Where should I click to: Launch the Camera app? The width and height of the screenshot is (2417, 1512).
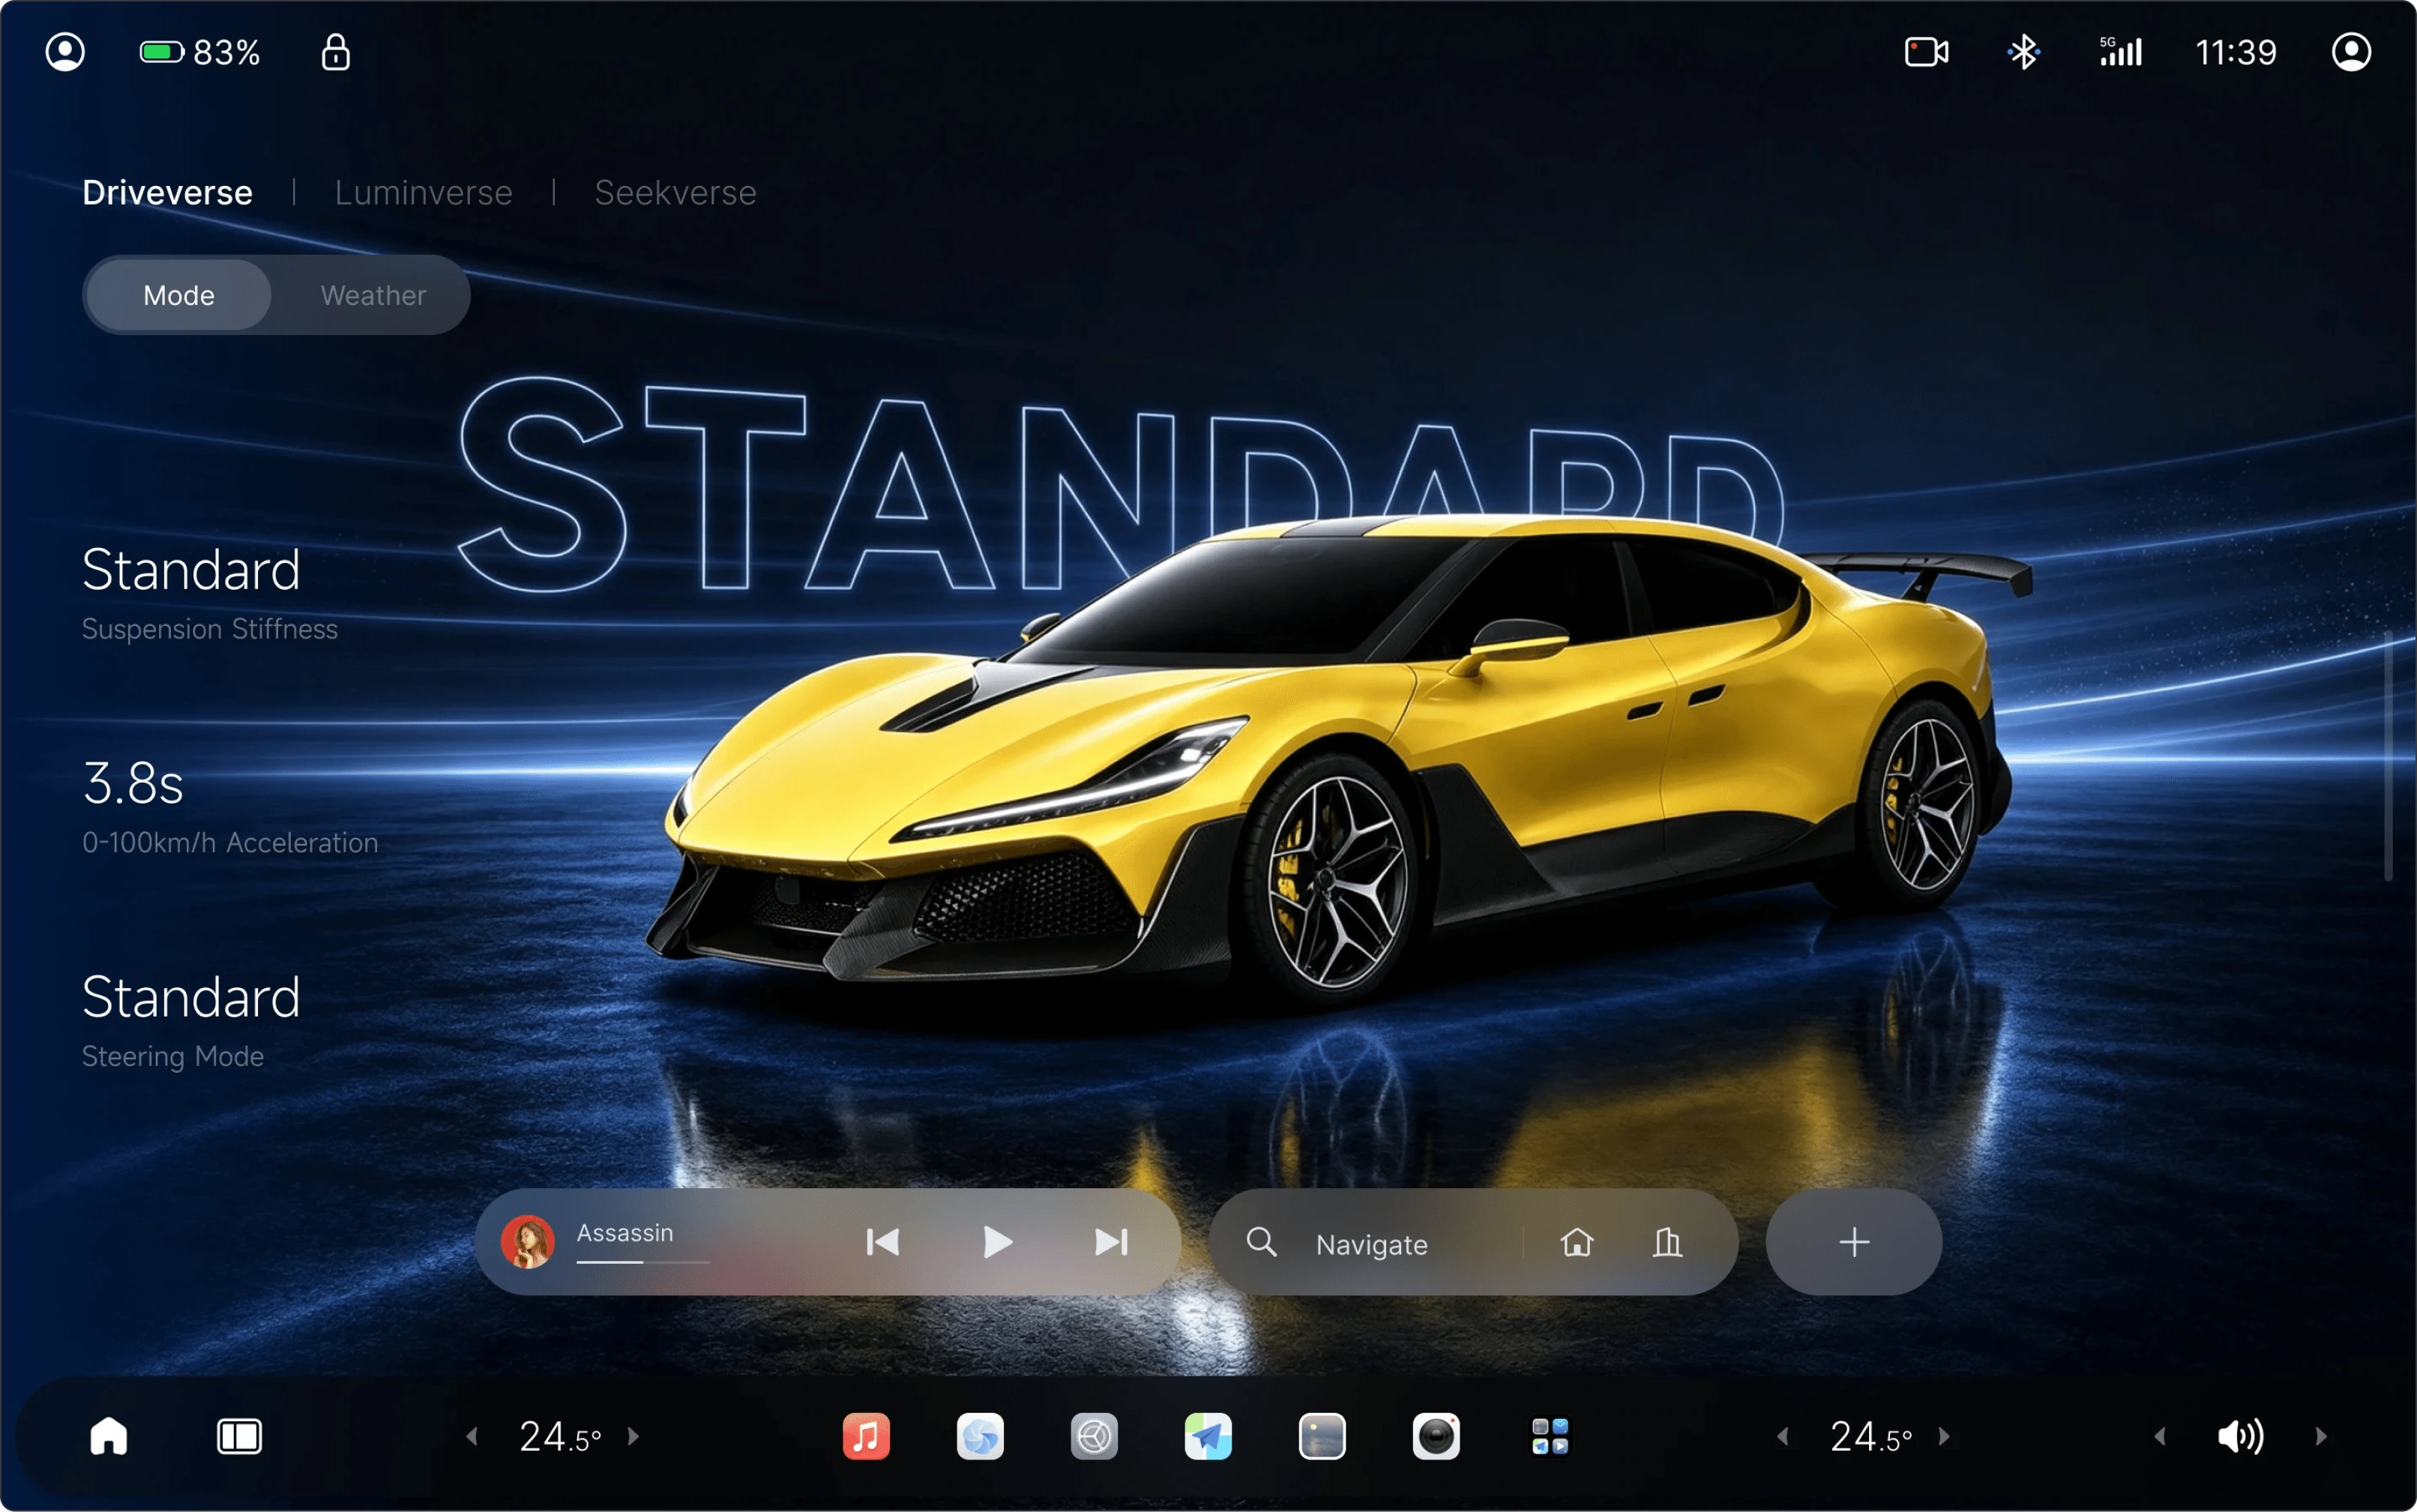pos(1436,1437)
